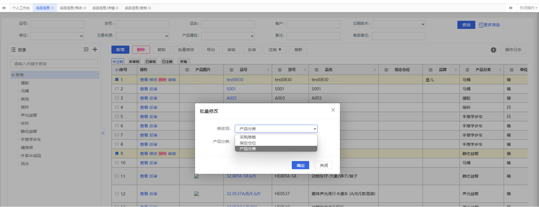539x207 pixels.
Task: Switch to 已注销 filter tab
Action: (x=167, y=61)
